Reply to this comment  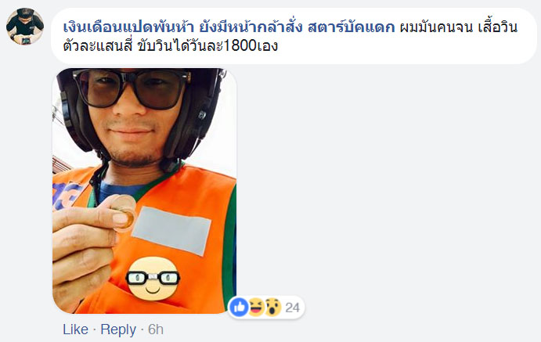pyautogui.click(x=118, y=329)
